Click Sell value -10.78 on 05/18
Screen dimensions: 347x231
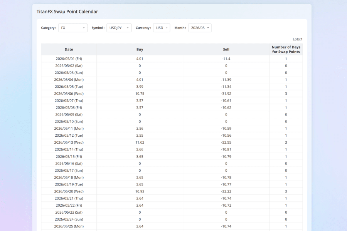click(x=226, y=177)
